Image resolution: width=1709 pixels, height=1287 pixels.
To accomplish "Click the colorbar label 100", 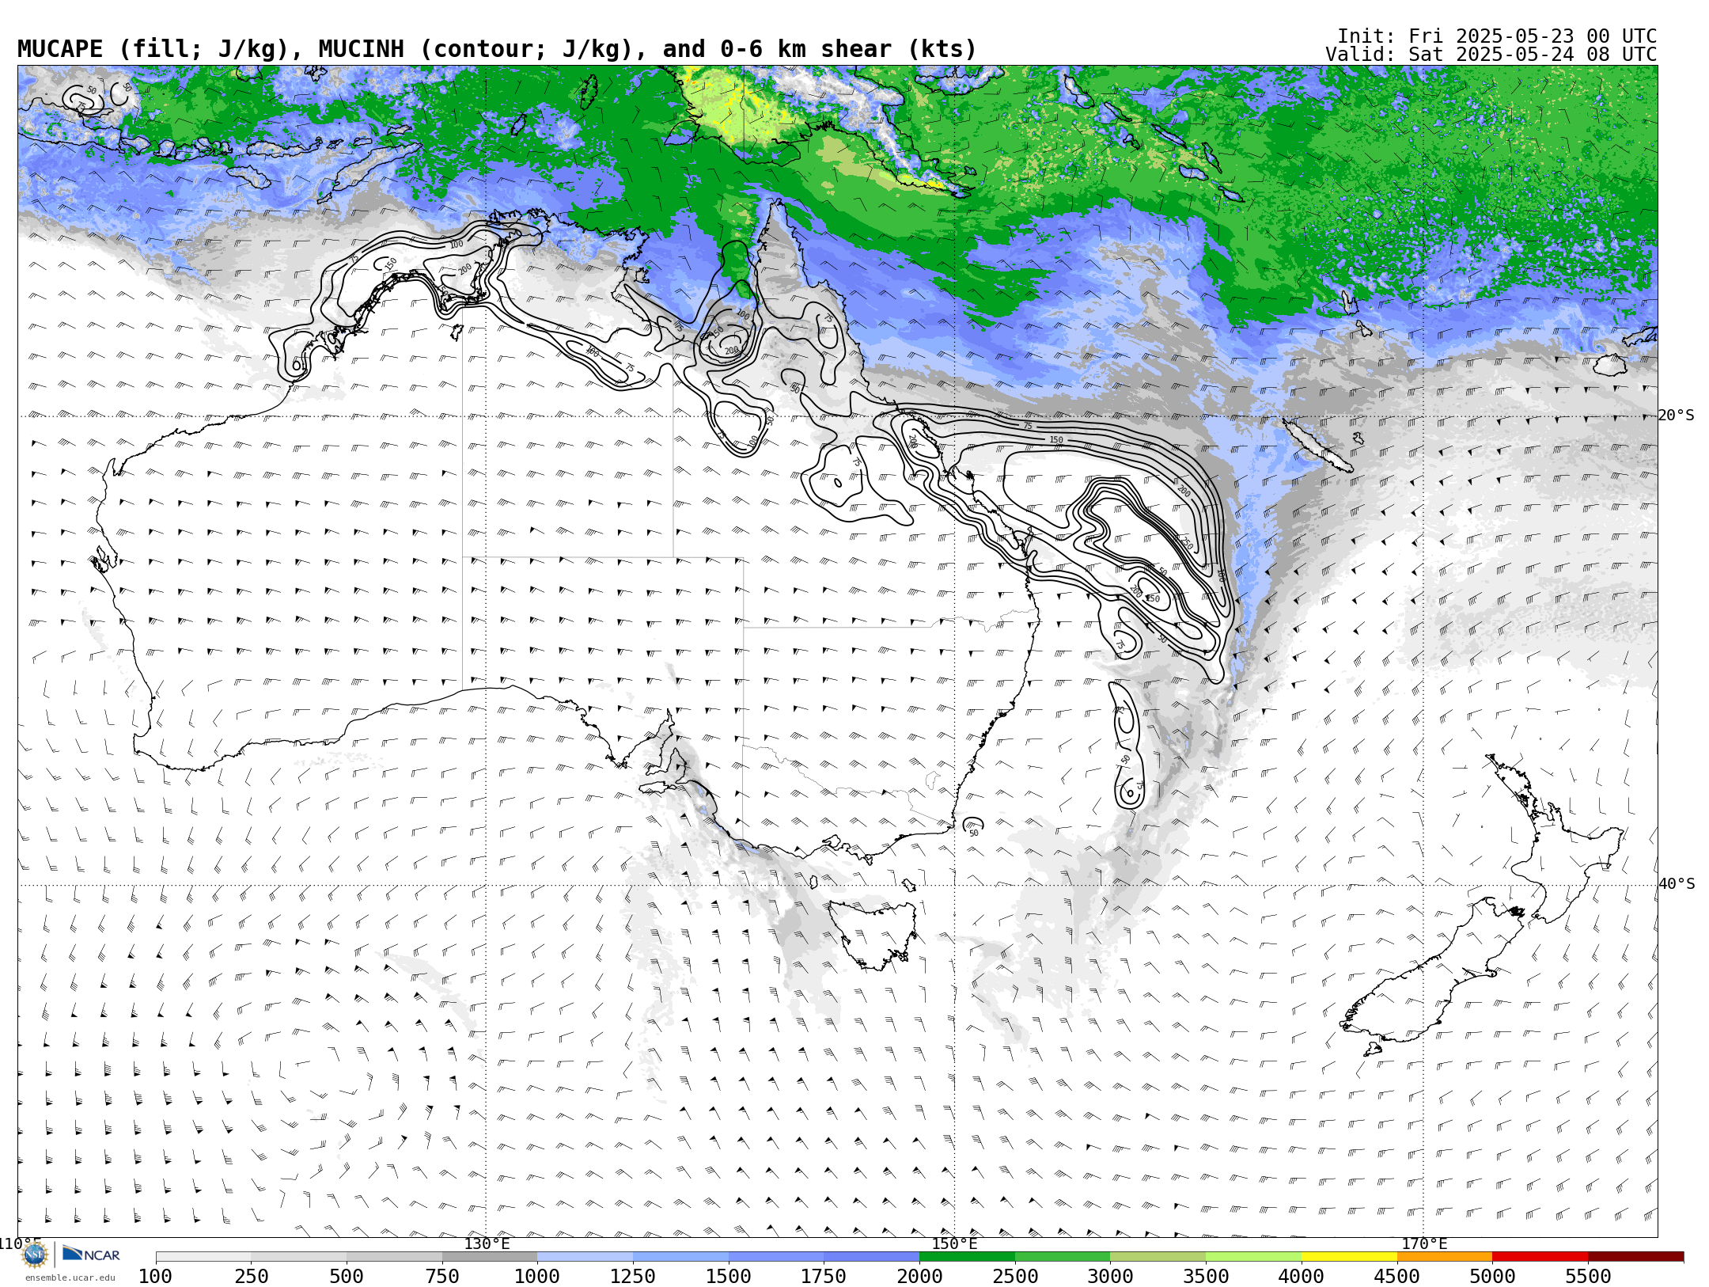I will pos(155,1277).
